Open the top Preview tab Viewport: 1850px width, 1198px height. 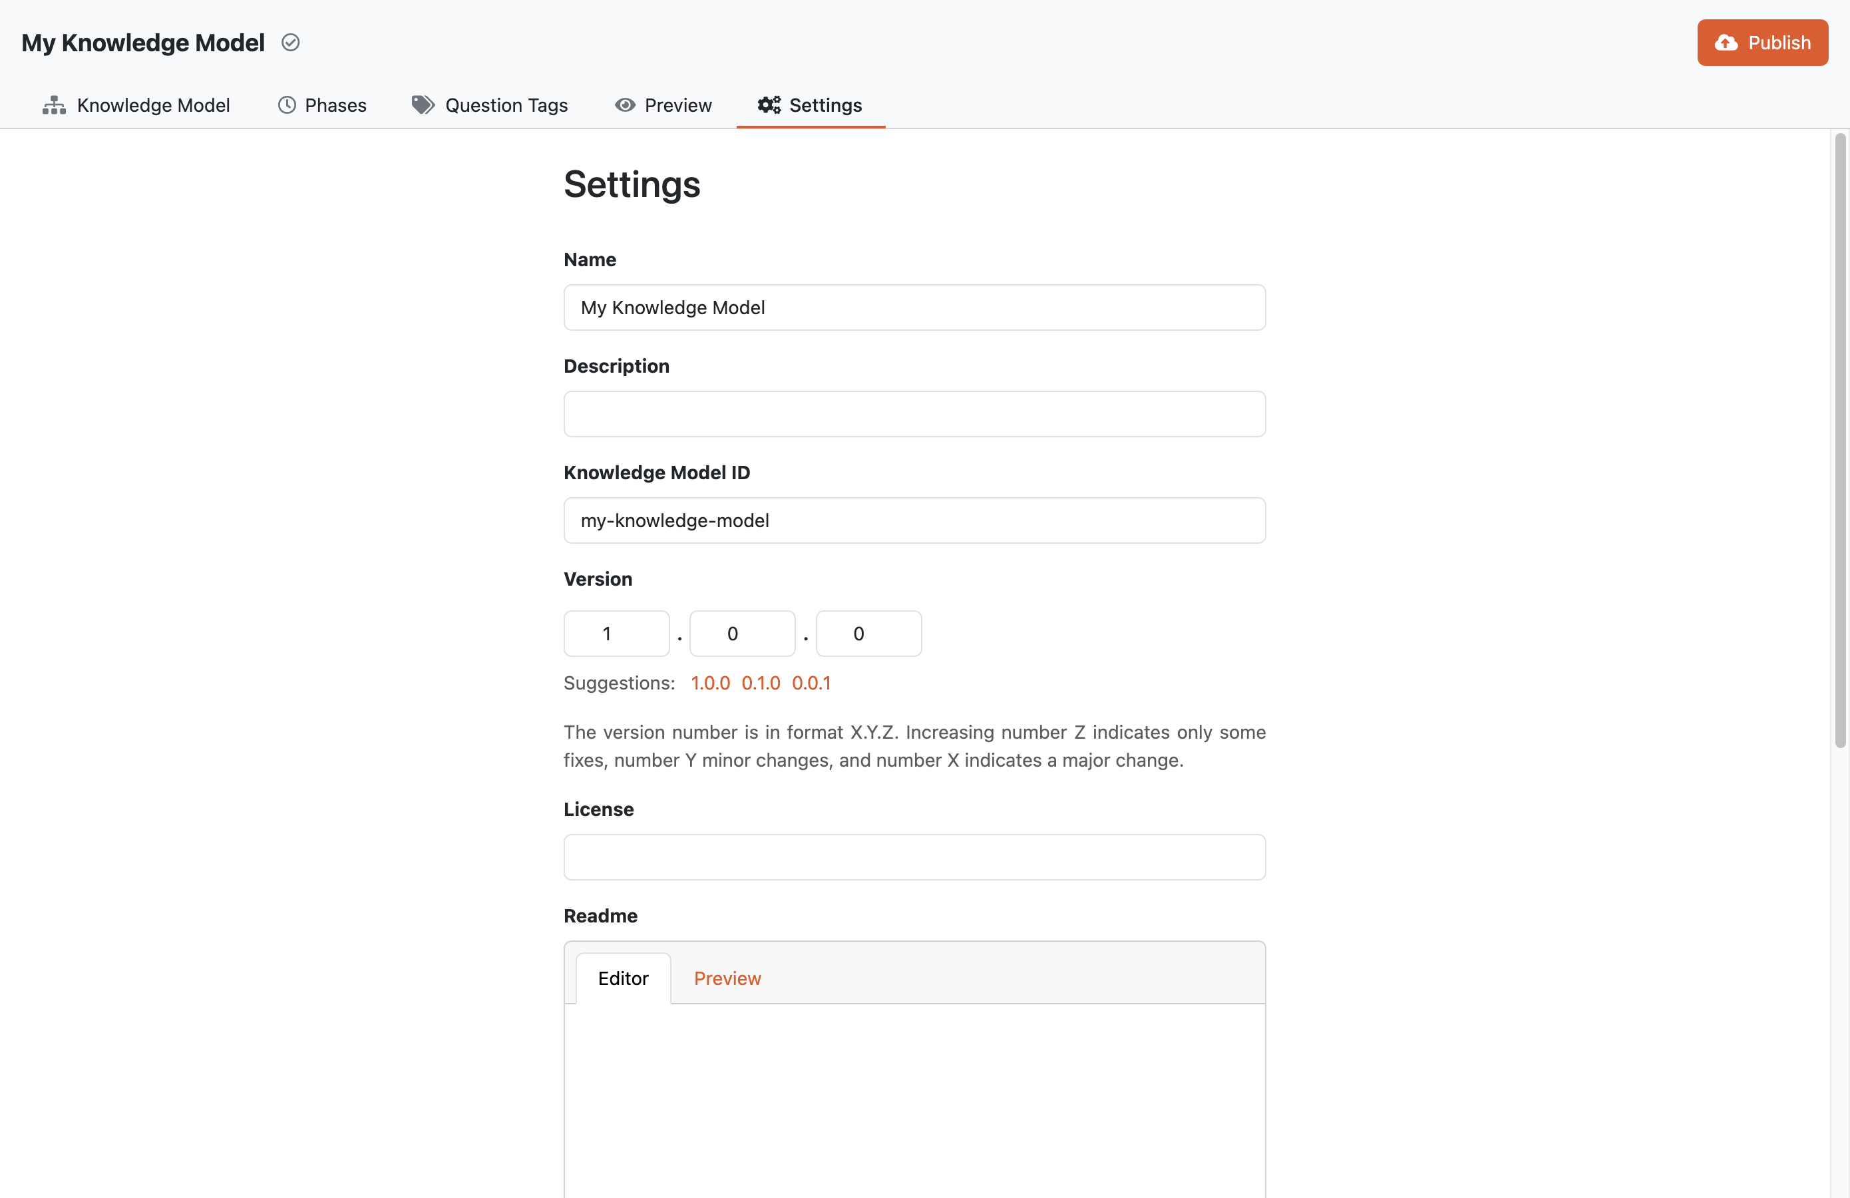pos(663,105)
